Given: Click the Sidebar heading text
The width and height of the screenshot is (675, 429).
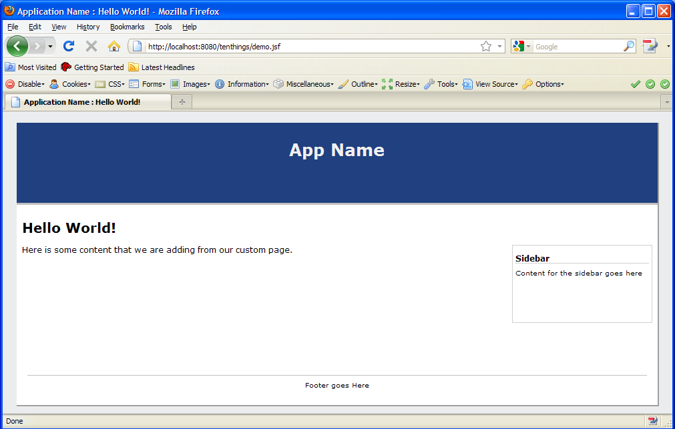Looking at the screenshot, I should point(533,258).
